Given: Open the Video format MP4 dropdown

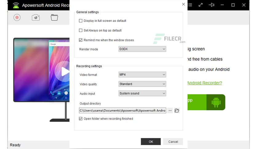Looking at the screenshot, I should [x=142, y=74].
